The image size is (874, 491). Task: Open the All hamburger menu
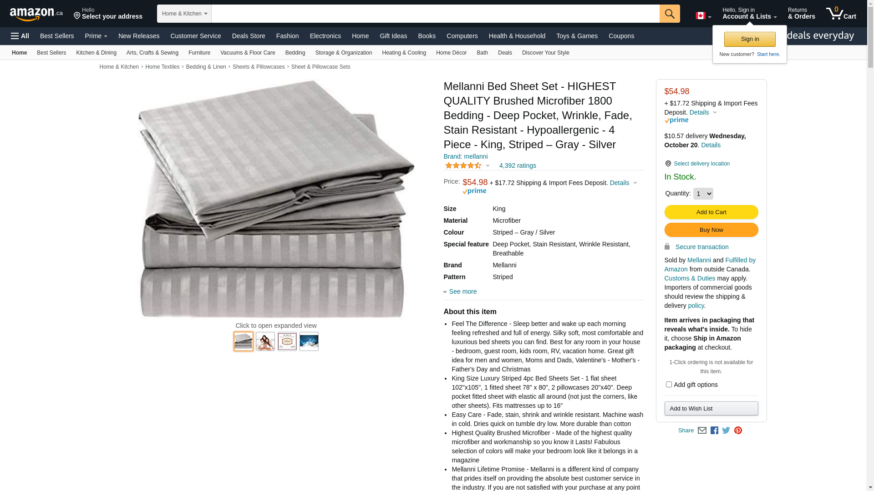pos(20,36)
